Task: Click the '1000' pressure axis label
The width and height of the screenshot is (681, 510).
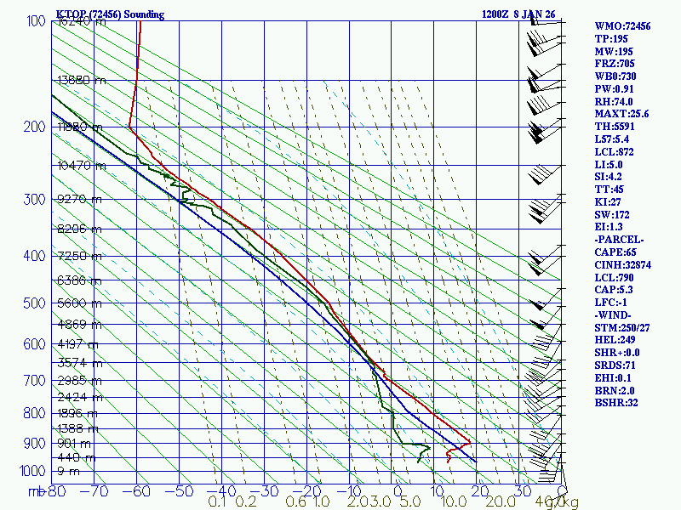Action: pyautogui.click(x=32, y=471)
